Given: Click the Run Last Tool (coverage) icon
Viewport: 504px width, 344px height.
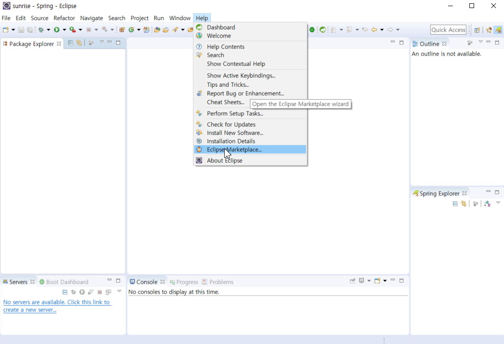Looking at the screenshot, I should [73, 29].
